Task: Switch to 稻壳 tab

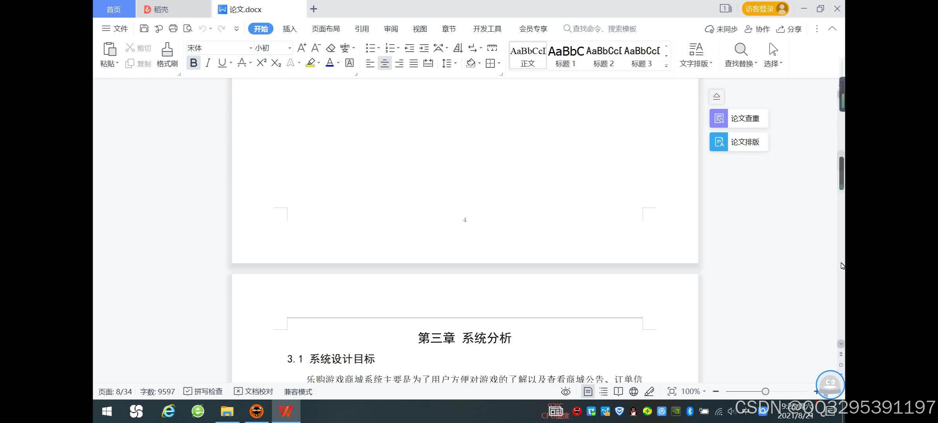Action: (x=173, y=9)
